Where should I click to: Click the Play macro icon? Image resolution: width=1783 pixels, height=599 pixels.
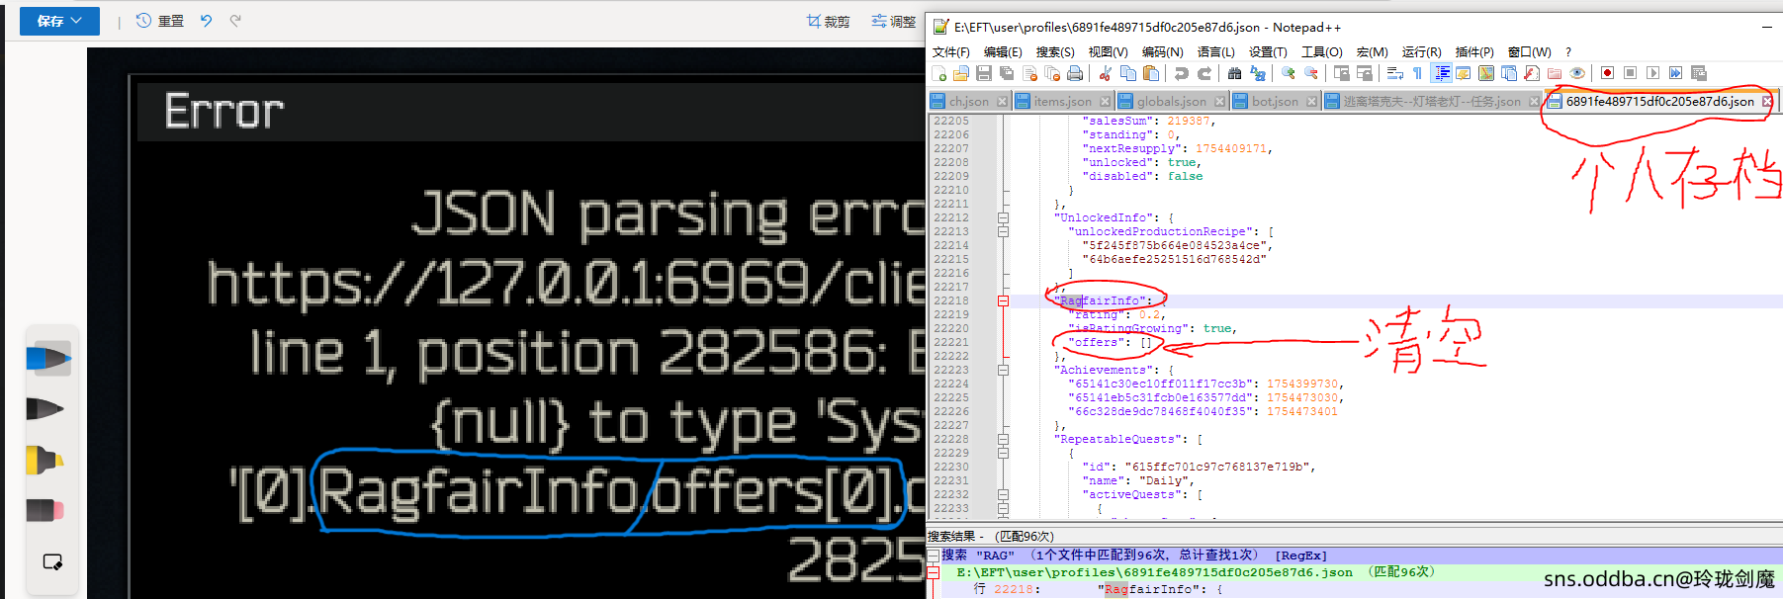click(1653, 73)
